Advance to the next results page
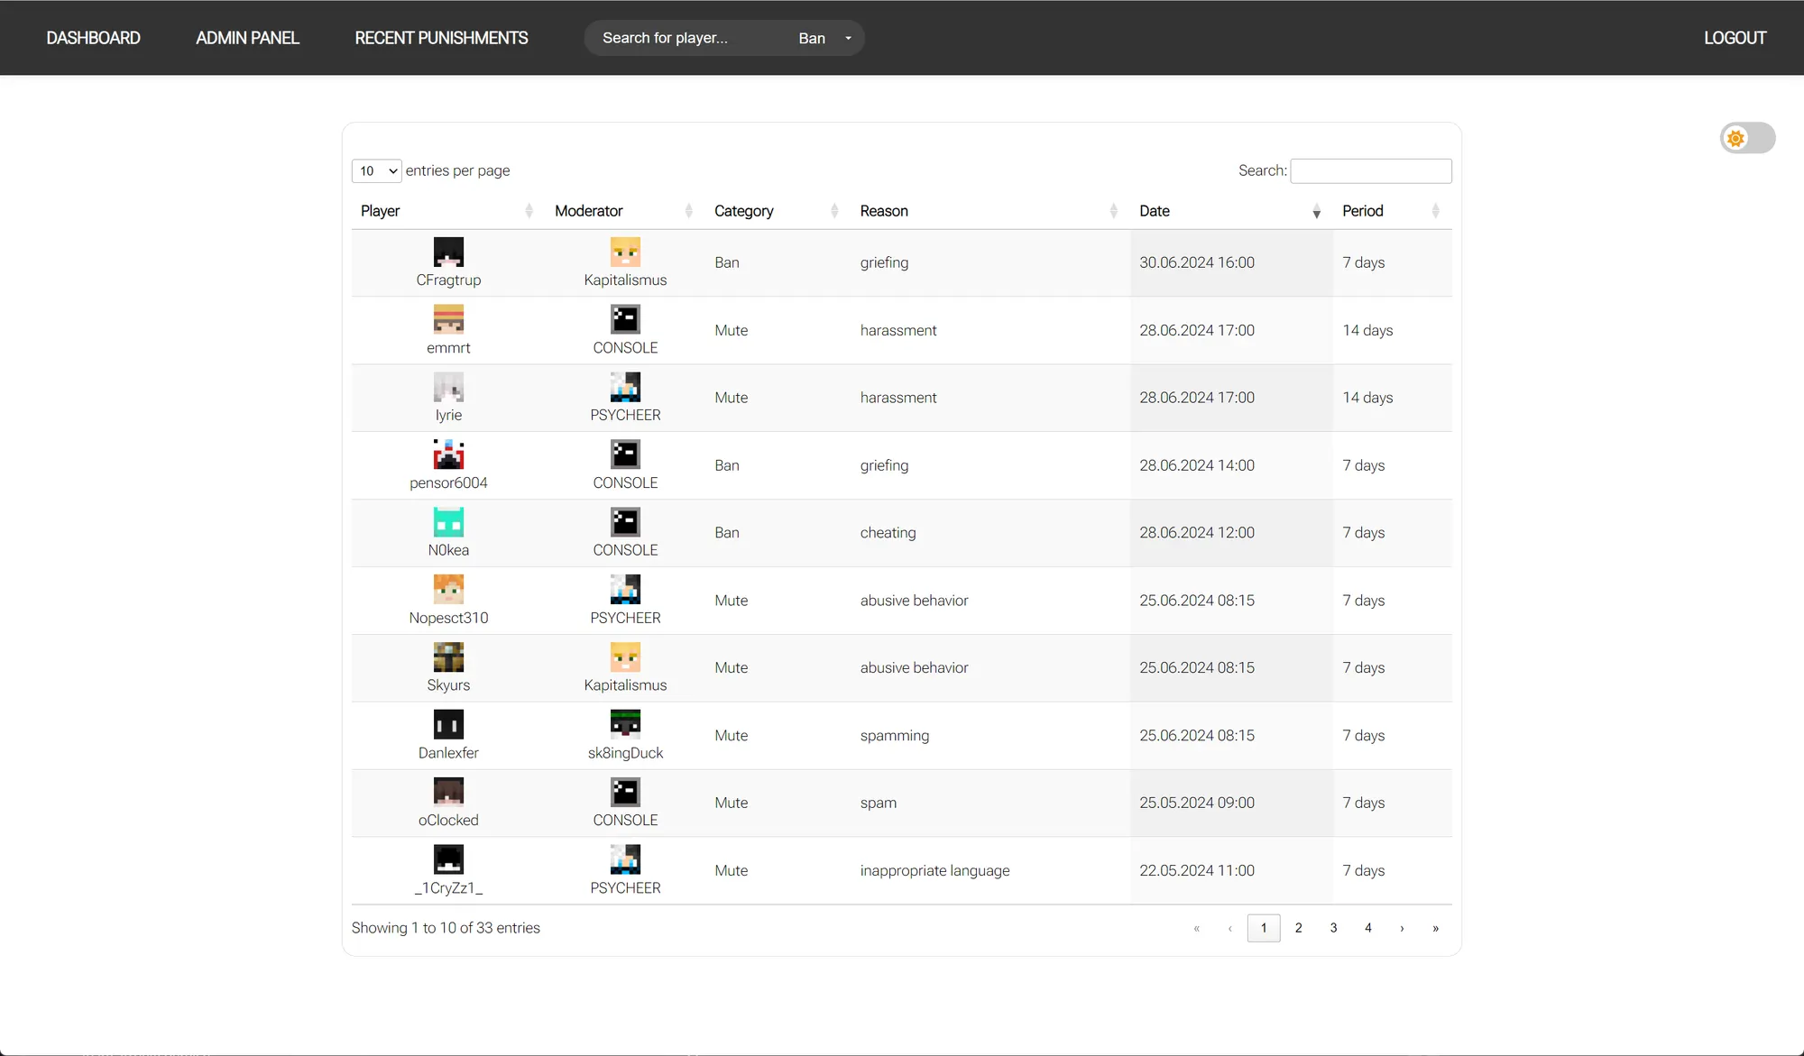This screenshot has width=1804, height=1056. point(1402,928)
